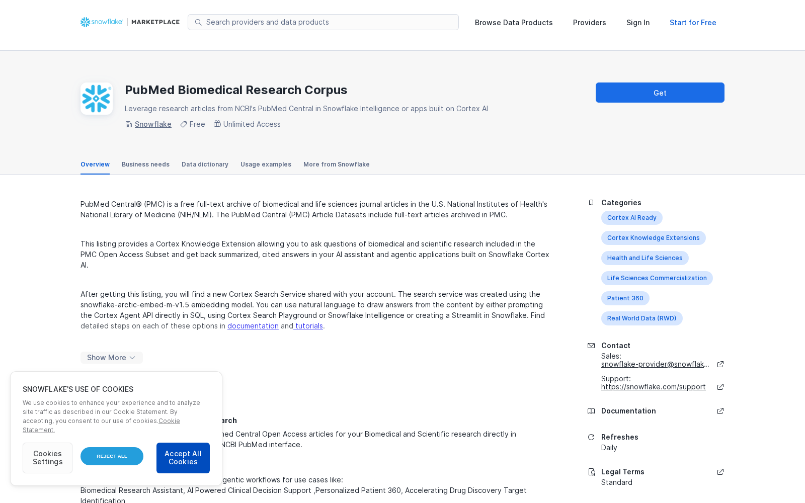Click Sign In
The image size is (805, 503).
pos(638,23)
